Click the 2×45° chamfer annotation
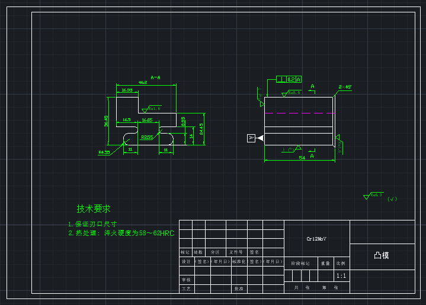426x305 pixels. tap(345, 87)
